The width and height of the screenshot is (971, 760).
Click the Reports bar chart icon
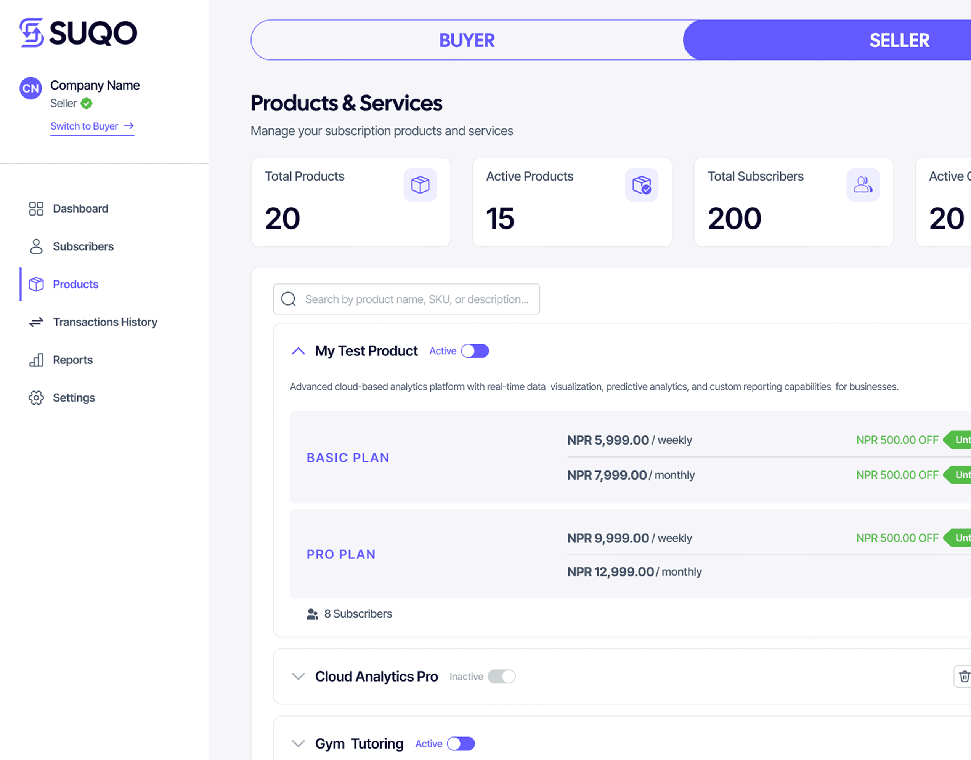36,360
